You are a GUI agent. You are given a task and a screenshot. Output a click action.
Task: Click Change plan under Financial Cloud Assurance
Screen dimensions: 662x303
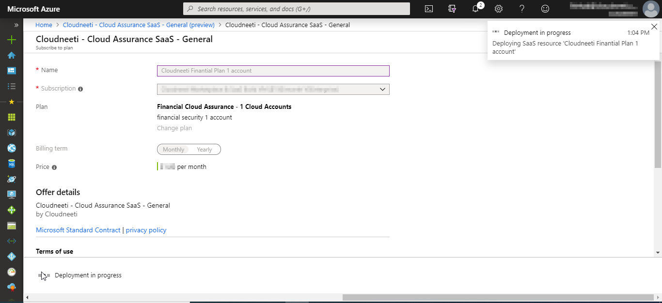pyautogui.click(x=174, y=128)
